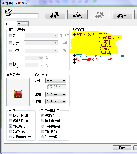
Task: Click the 确定 button
Action: 122,148
